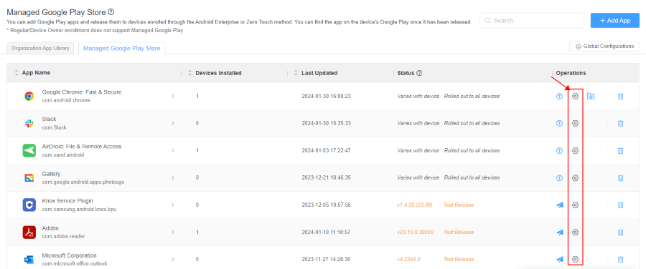The image size is (646, 269).
Task: Open Global Configurations
Action: click(x=604, y=47)
